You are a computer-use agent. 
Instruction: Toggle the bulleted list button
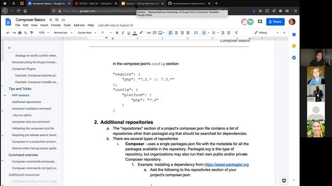[x=213, y=33]
